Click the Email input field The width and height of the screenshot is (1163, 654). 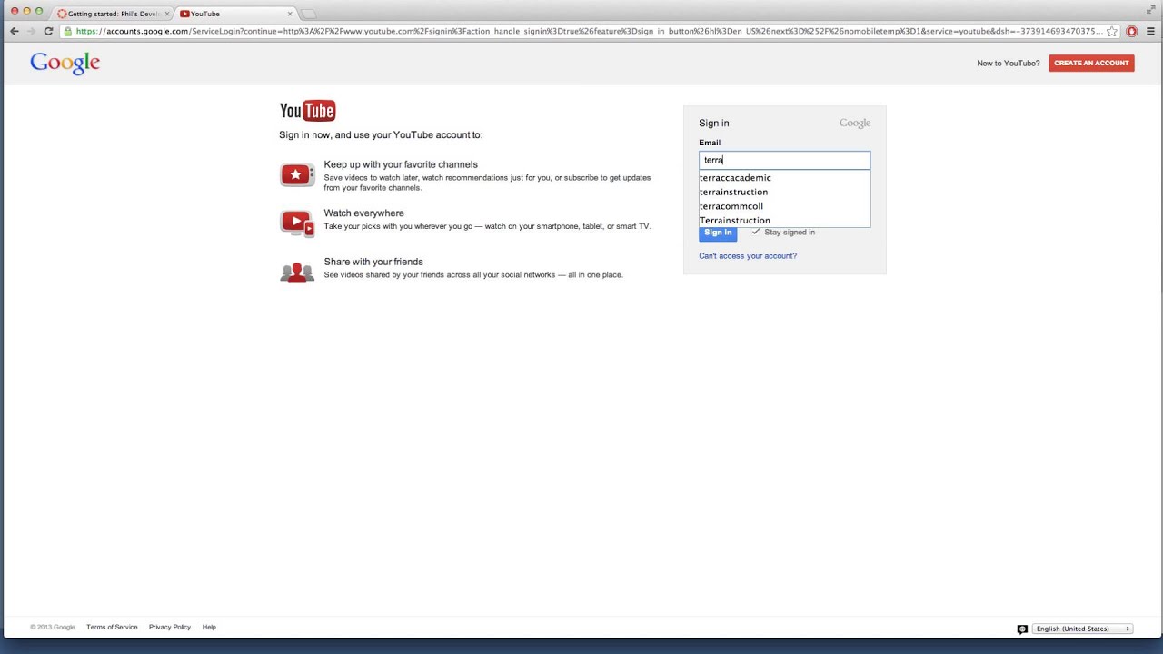pyautogui.click(x=784, y=160)
